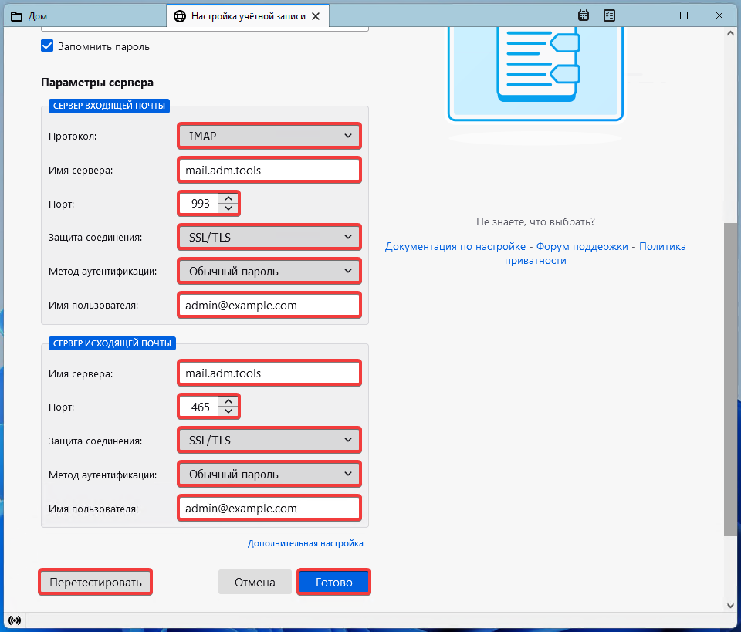Click the online status icon in status bar
This screenshot has height=632, width=741.
tap(14, 620)
